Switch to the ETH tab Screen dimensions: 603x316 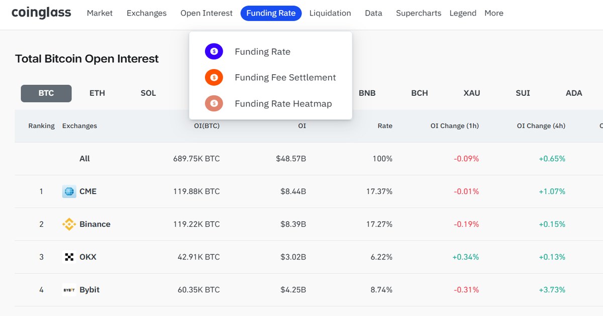coord(97,93)
